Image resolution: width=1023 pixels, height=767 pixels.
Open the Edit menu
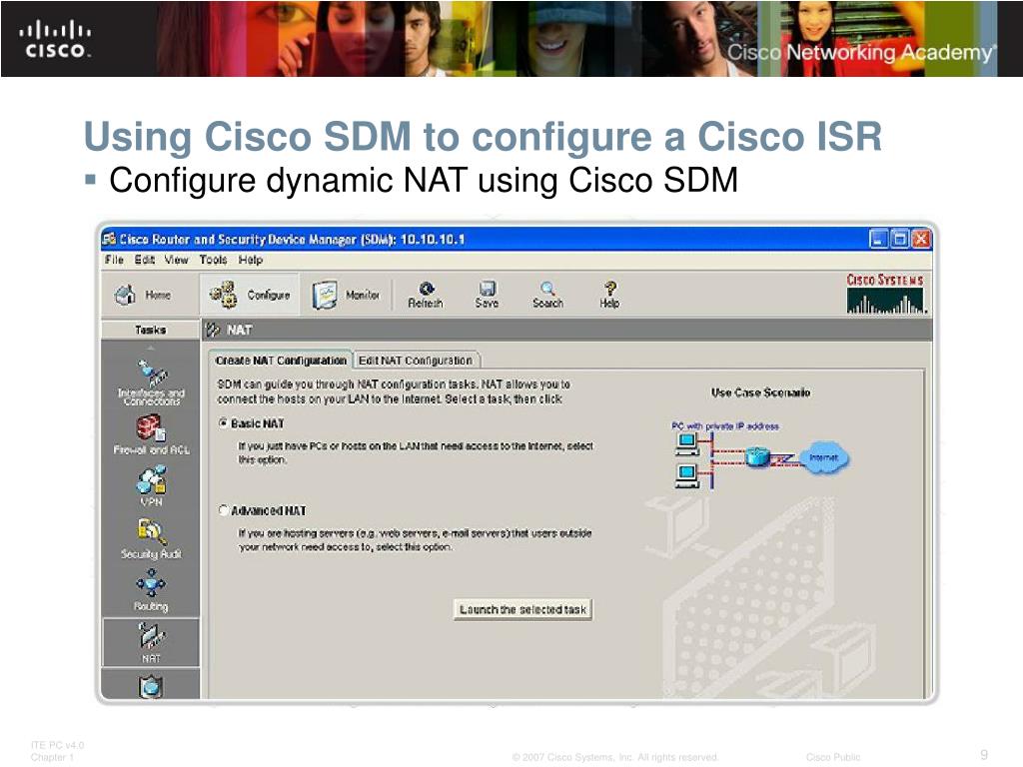coord(144,260)
